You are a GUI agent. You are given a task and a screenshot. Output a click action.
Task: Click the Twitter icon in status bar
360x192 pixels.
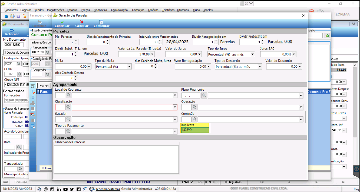click(x=72, y=189)
